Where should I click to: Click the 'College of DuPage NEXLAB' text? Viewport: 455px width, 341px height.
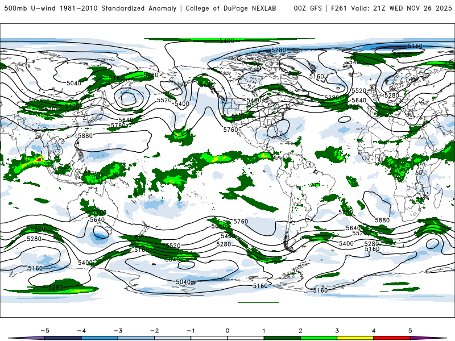[231, 8]
